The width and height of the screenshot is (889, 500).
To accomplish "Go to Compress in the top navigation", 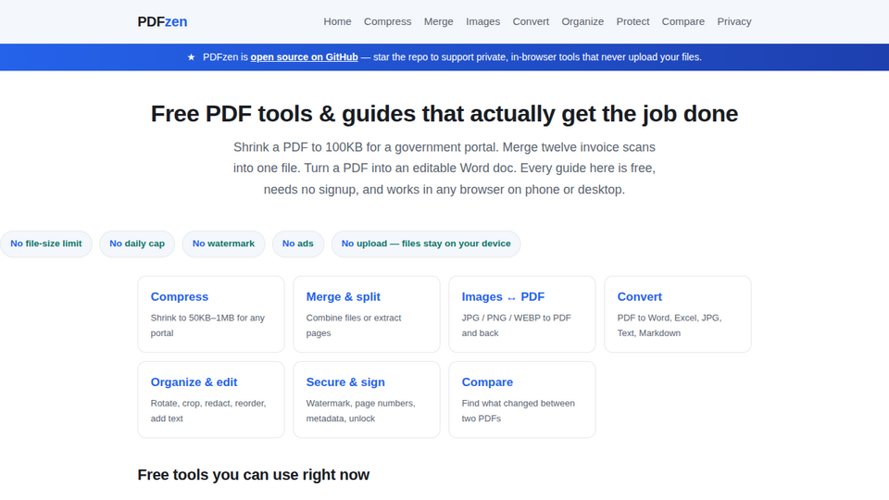I will tap(387, 21).
